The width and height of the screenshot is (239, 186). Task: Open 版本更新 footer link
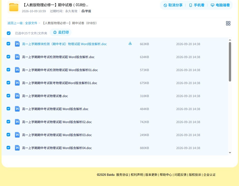point(151,175)
